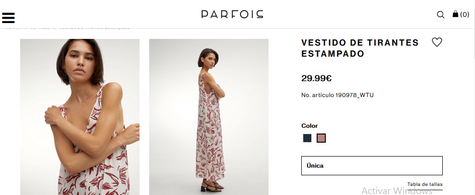Open the shopping bag icon
Image resolution: width=475 pixels, height=195 pixels.
pyautogui.click(x=455, y=14)
